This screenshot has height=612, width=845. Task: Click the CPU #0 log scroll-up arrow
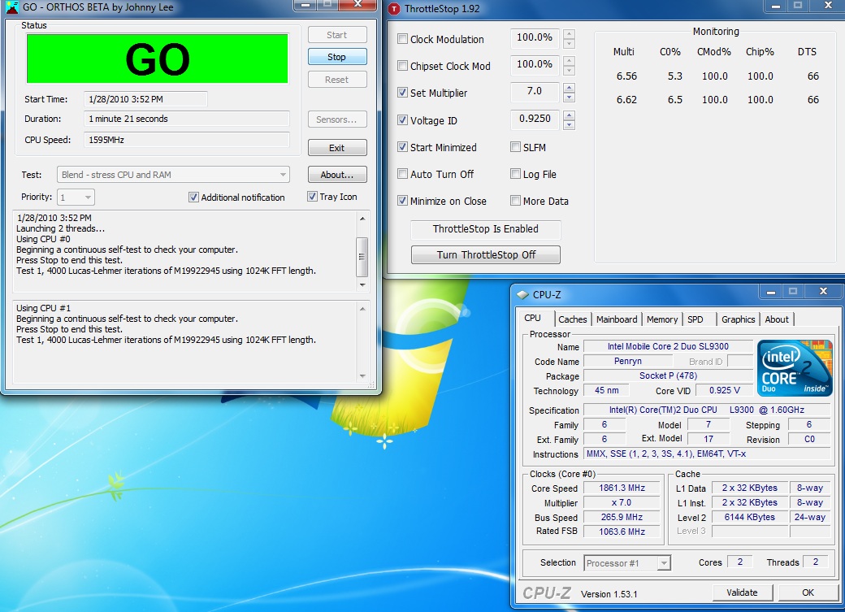coord(362,219)
